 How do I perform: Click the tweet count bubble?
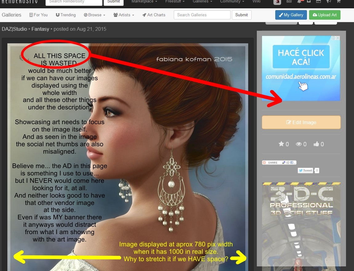pyautogui.click(x=317, y=171)
